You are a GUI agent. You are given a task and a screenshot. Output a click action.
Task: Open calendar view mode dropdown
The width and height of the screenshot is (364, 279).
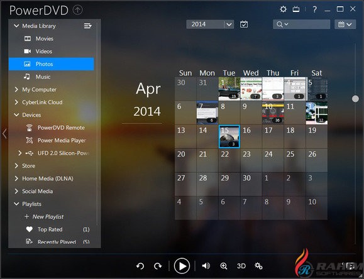pyautogui.click(x=345, y=25)
